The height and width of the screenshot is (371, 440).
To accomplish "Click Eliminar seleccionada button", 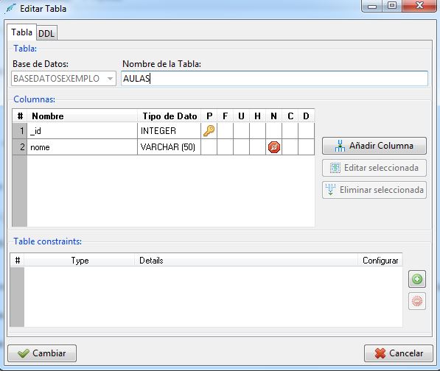I will tap(374, 190).
